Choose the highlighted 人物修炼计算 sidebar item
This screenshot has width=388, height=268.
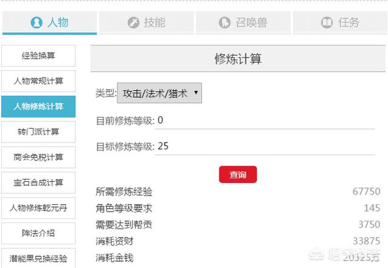coord(38,107)
